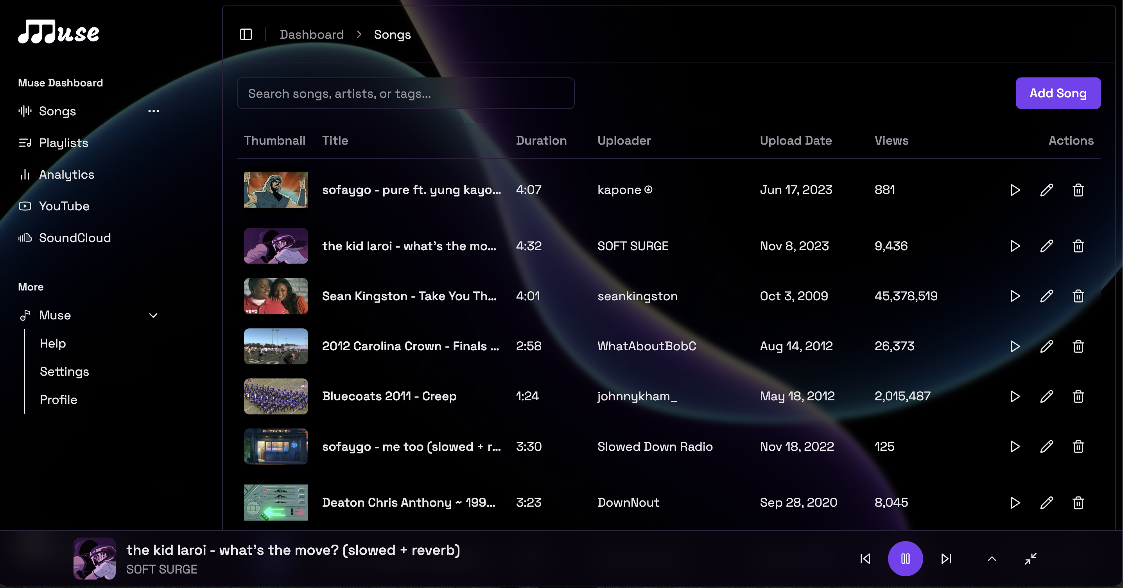Click the now-playing title in player
This screenshot has height=588, width=1123.
point(293,550)
